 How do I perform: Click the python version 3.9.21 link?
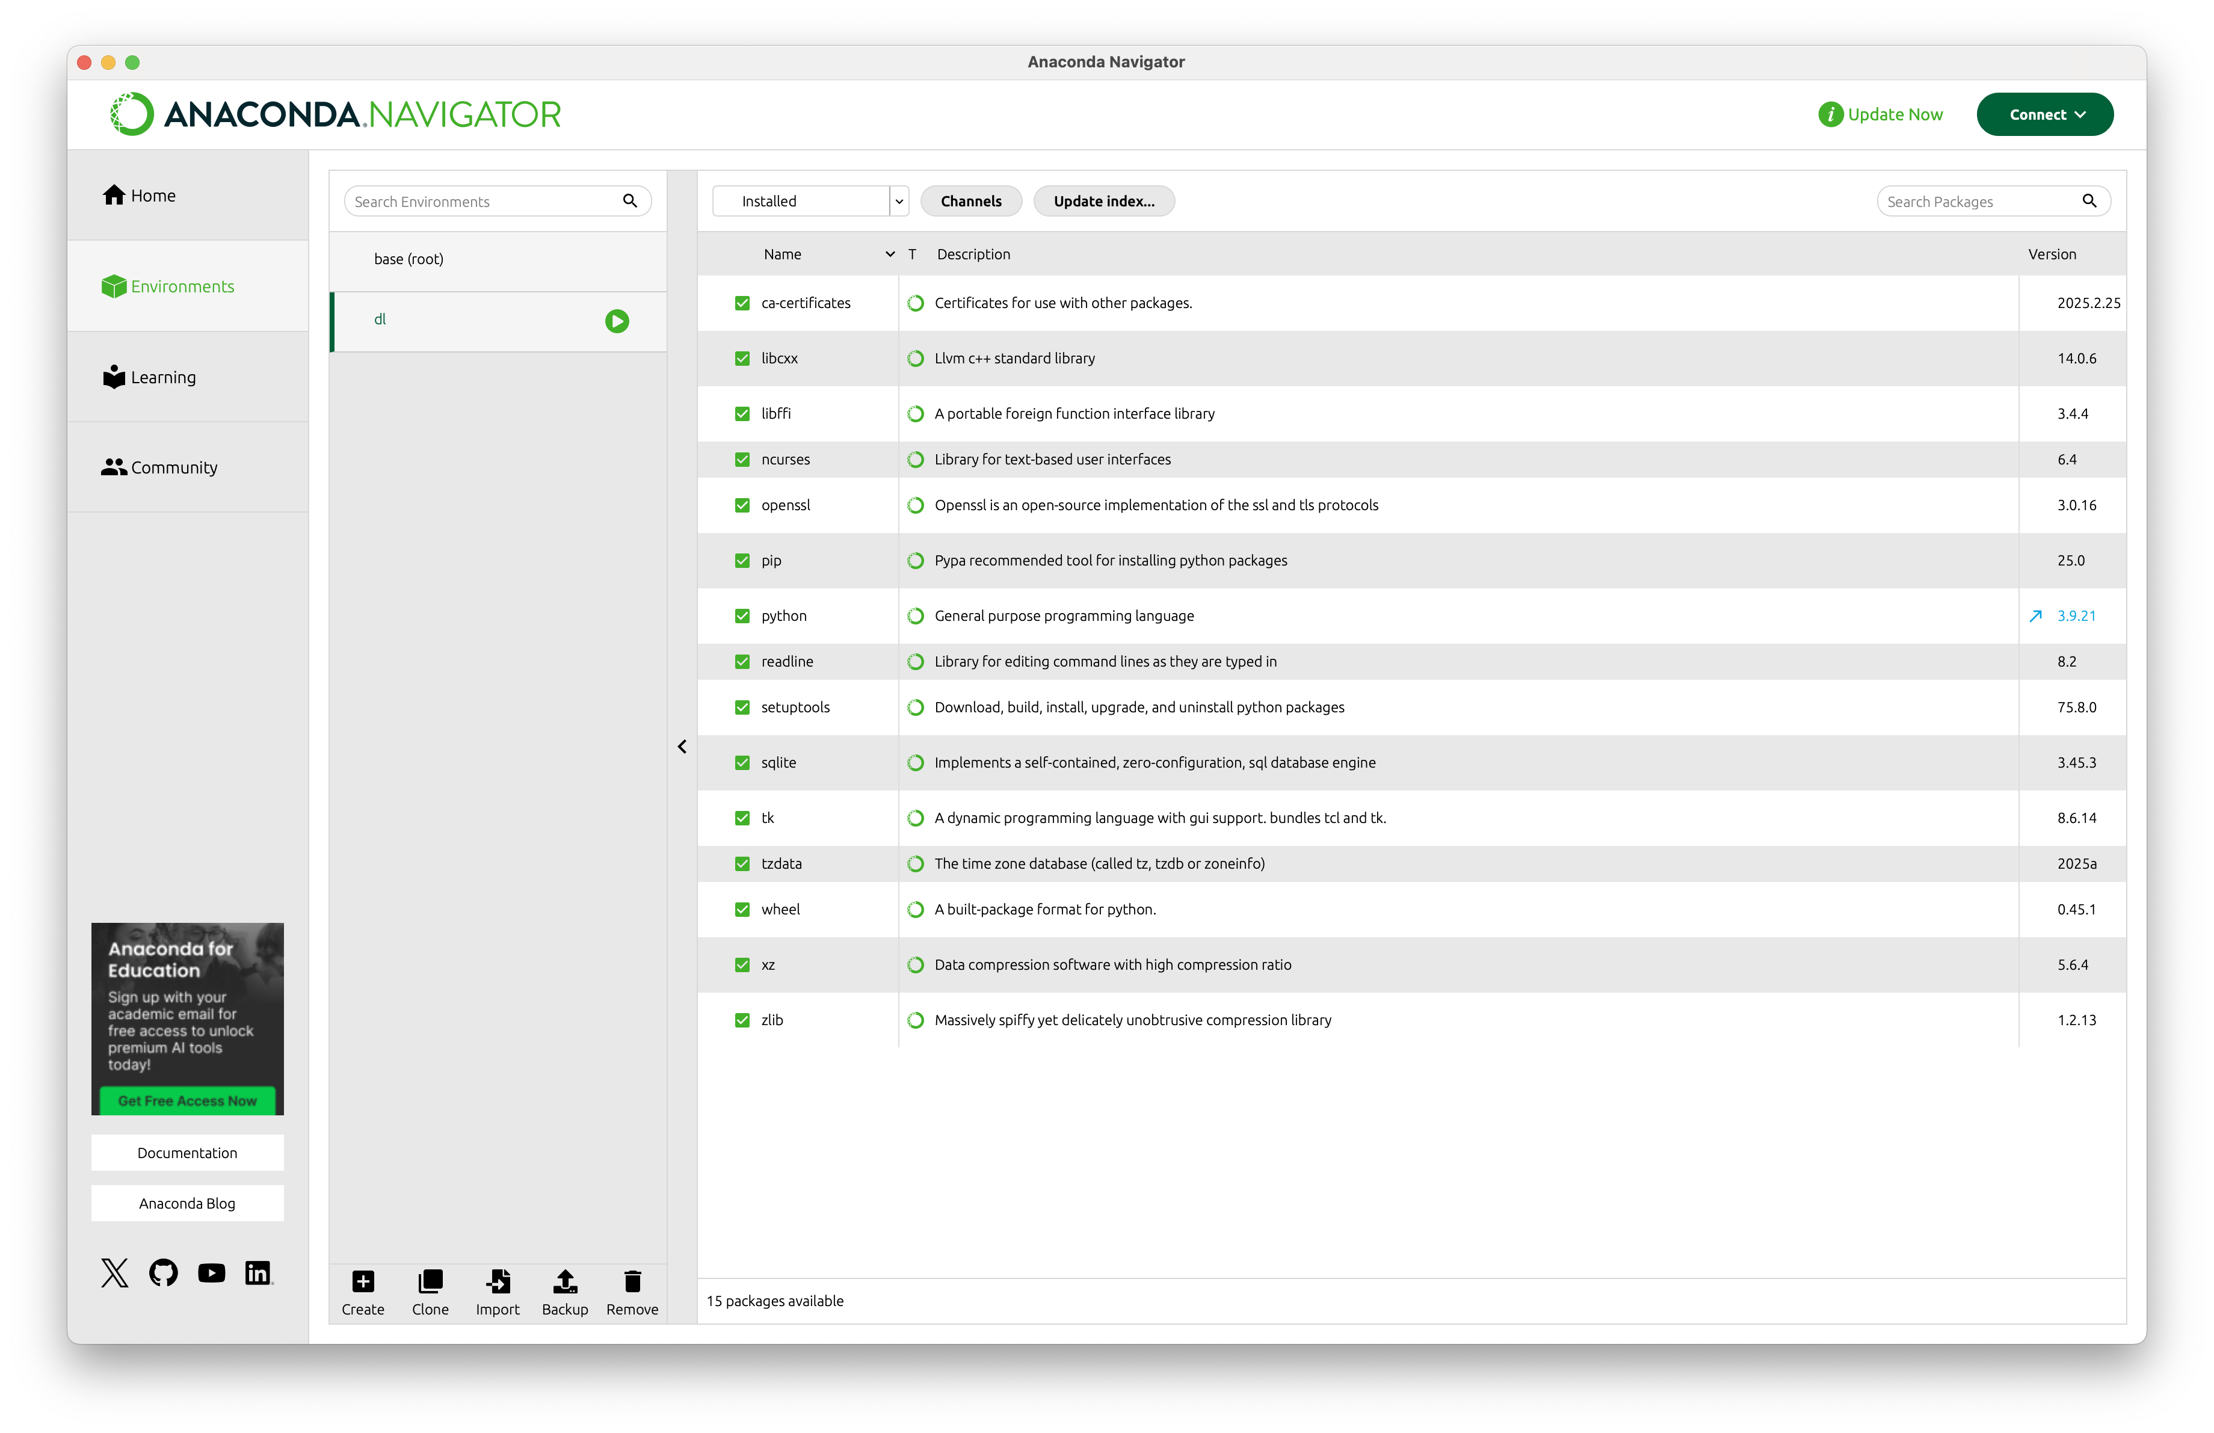point(2076,615)
